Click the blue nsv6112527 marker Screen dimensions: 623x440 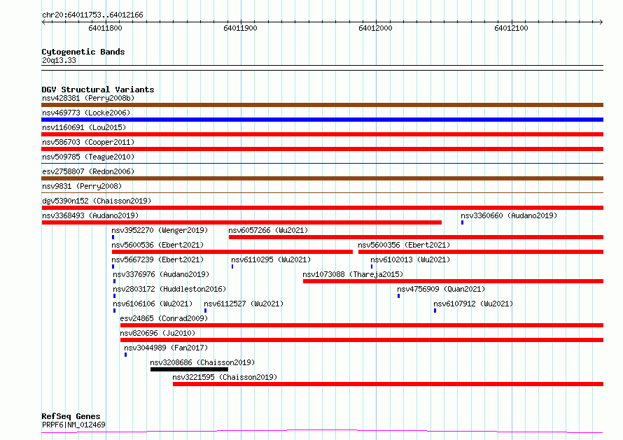[205, 311]
